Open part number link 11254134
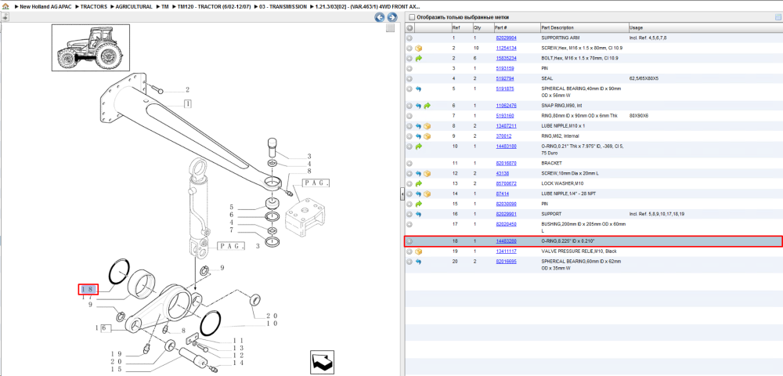The height and width of the screenshot is (376, 783). pos(506,49)
